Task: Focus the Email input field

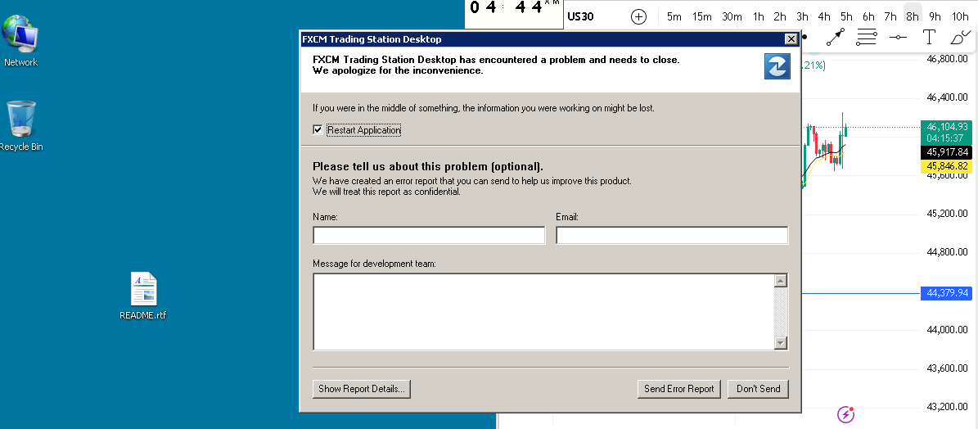Action: point(671,236)
